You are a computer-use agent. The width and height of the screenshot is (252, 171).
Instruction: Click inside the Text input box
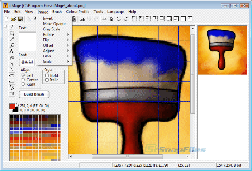click(27, 41)
